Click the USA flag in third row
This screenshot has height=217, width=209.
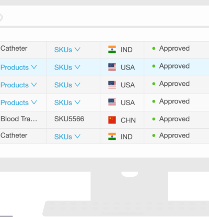coord(112,85)
